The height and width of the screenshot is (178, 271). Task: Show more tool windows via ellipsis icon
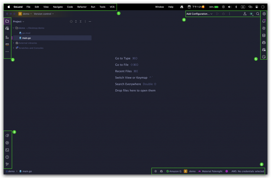pos(7,52)
